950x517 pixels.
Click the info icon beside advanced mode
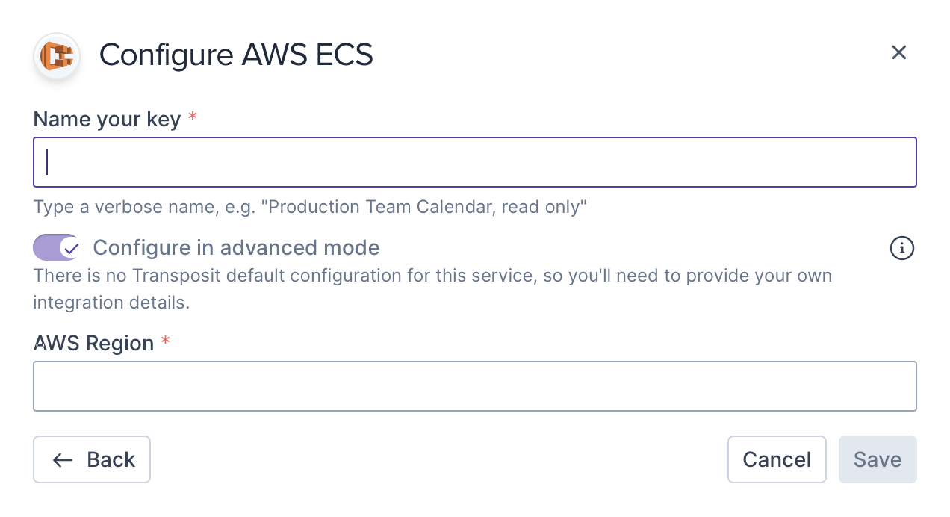coord(902,248)
